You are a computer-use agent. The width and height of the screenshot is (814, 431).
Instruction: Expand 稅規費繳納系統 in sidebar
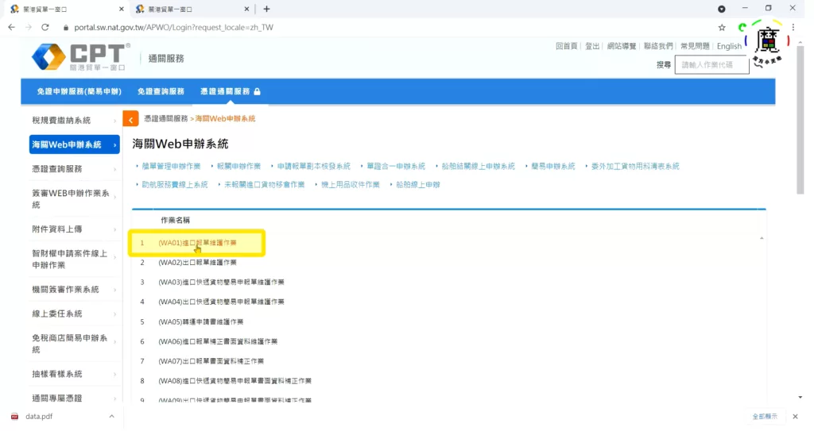click(74, 121)
